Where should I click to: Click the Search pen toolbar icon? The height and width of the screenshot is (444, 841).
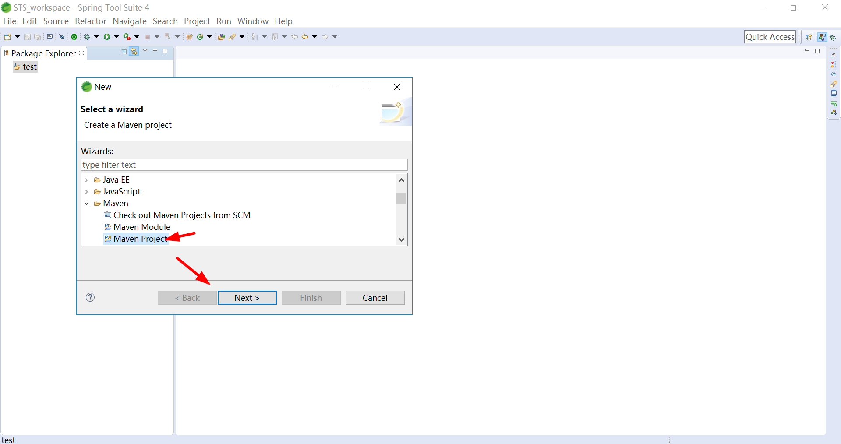[233, 37]
